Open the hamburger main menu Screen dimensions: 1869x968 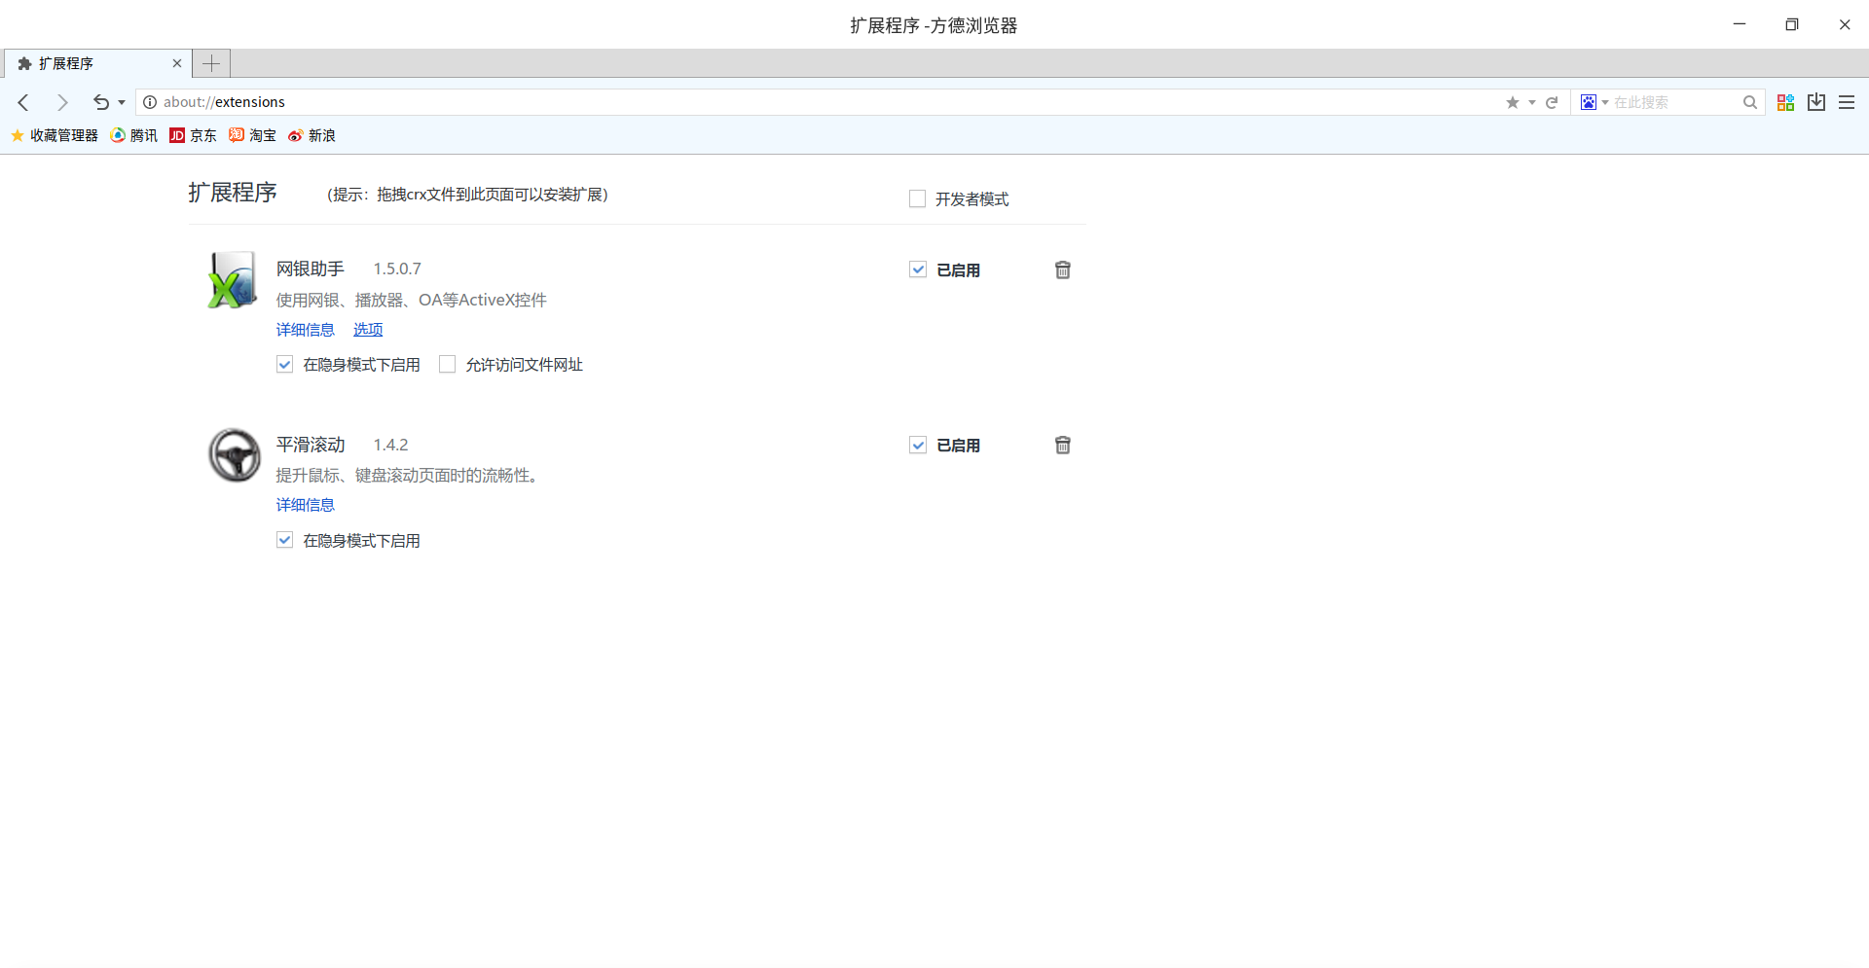click(1847, 102)
